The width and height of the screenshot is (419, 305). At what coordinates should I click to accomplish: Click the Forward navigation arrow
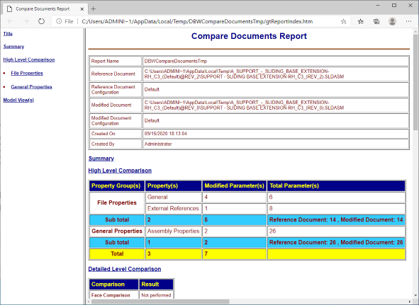point(26,21)
